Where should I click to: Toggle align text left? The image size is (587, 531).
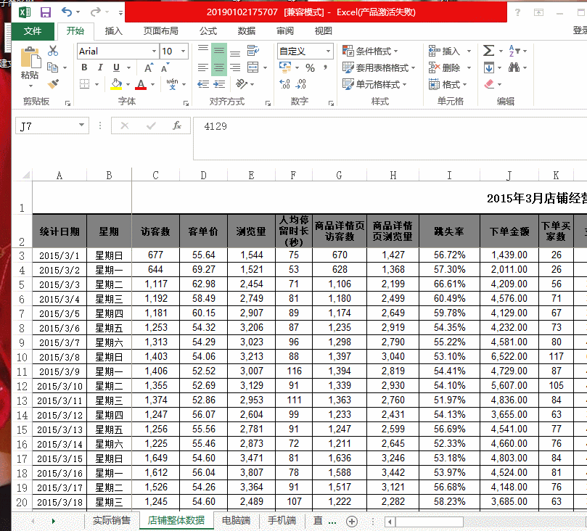203,67
